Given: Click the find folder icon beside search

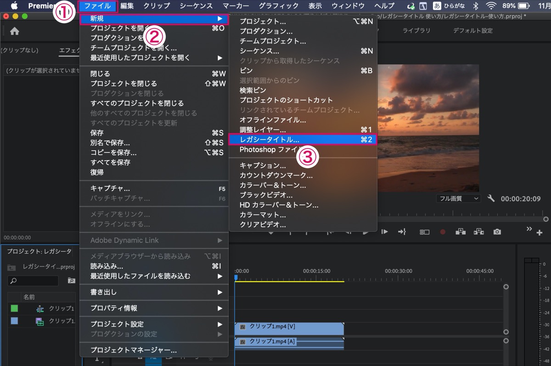Looking at the screenshot, I should point(71,280).
